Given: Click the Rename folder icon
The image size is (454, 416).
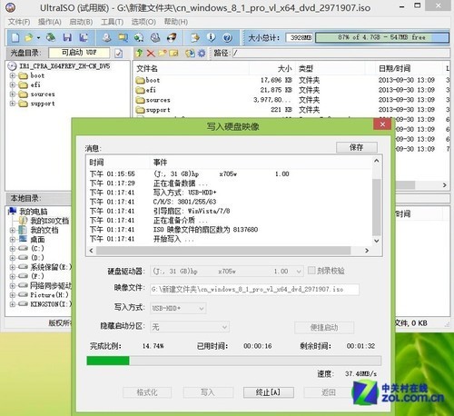Looking at the screenshot, I should click(173, 54).
